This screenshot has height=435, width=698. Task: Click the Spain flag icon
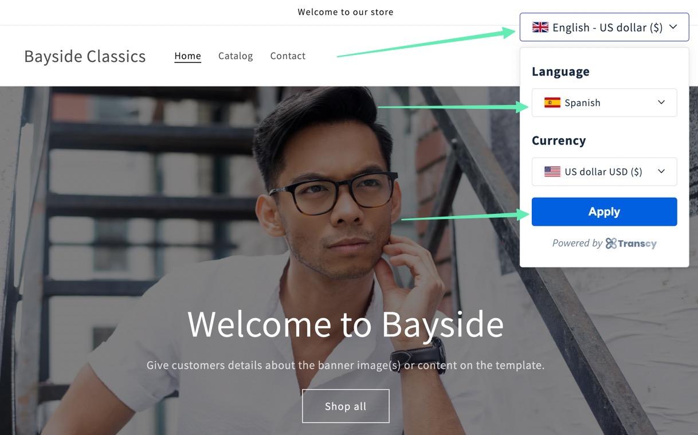[x=552, y=103]
